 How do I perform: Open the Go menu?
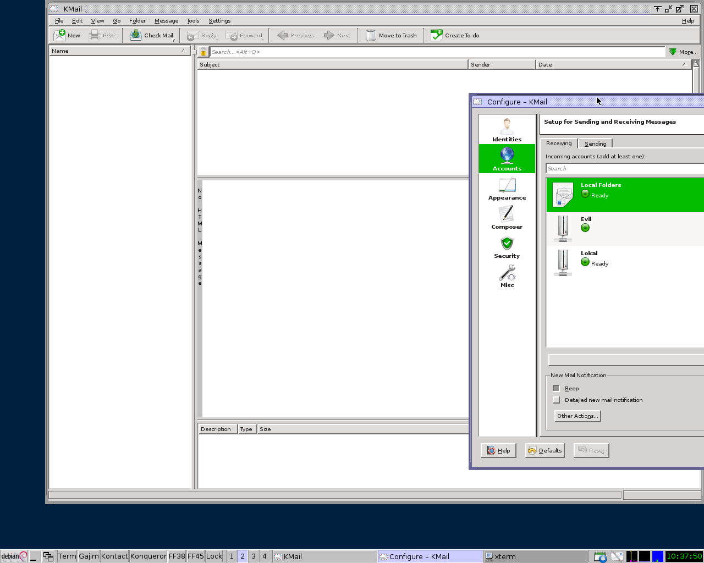[117, 21]
